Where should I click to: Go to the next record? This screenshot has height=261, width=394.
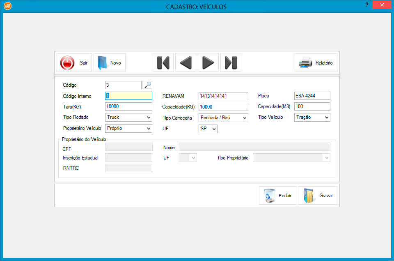208,62
